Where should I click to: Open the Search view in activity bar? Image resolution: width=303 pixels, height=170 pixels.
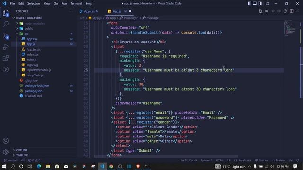6,24
